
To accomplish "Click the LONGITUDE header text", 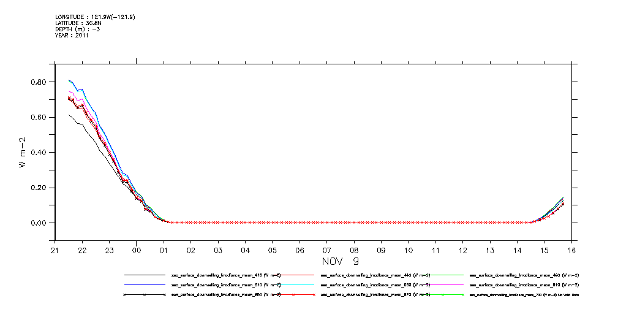I will click(95, 17).
